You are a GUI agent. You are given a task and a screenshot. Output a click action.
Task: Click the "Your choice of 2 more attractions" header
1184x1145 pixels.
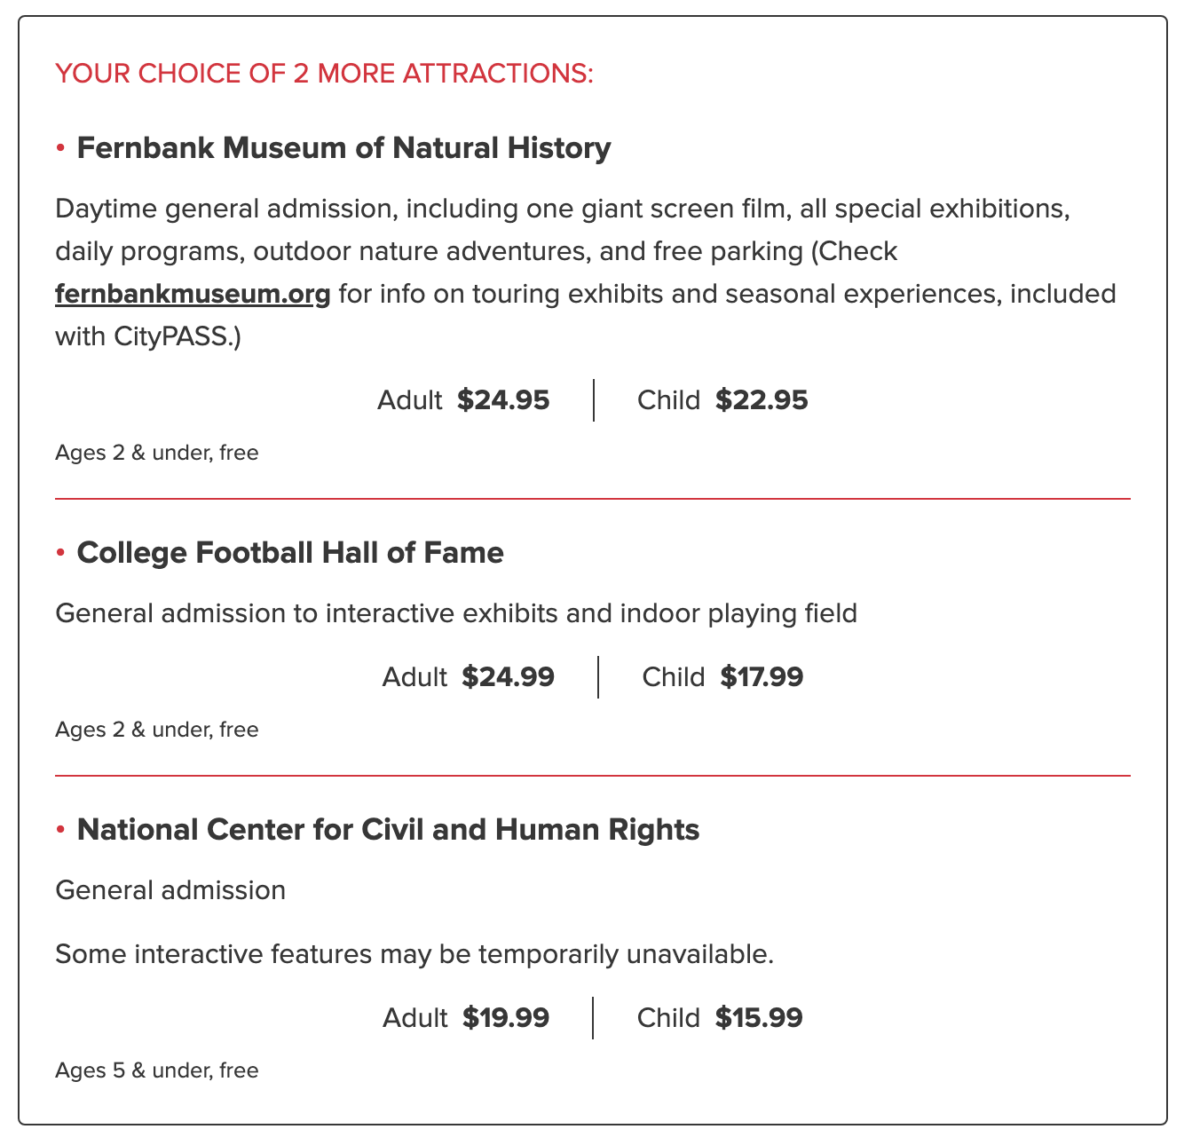pyautogui.click(x=324, y=73)
